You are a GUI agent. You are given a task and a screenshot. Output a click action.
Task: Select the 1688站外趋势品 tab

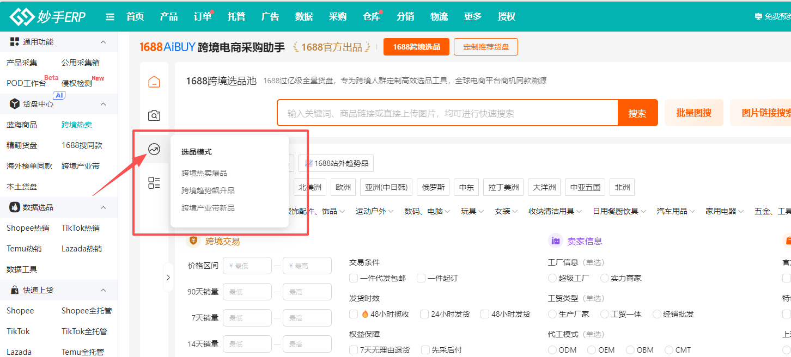point(336,163)
